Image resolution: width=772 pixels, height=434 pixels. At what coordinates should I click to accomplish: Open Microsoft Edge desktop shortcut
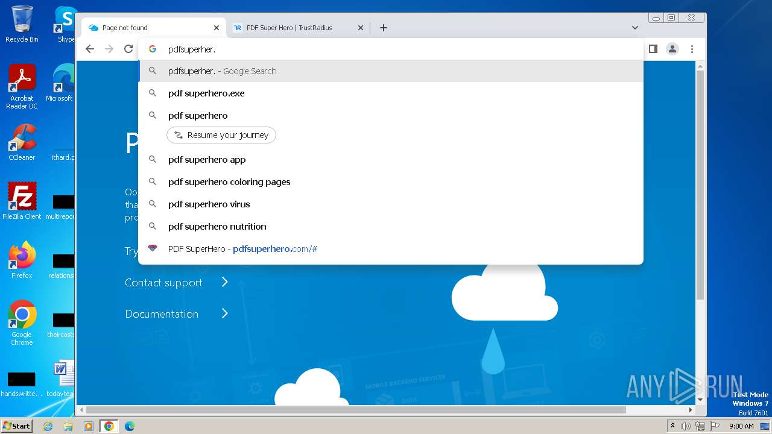point(60,83)
